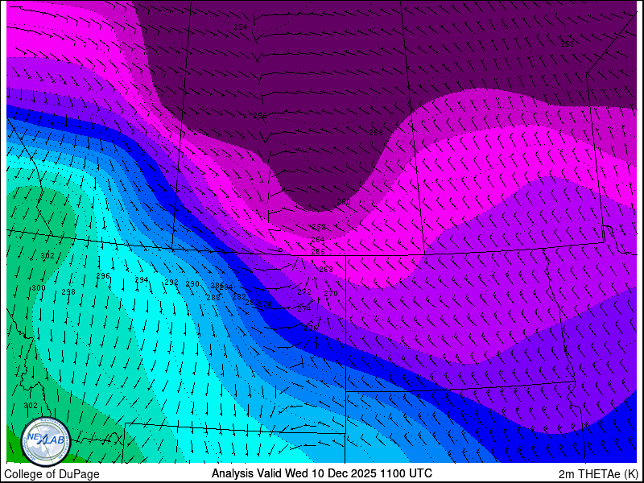Select the 258 contour label

[x=376, y=133]
